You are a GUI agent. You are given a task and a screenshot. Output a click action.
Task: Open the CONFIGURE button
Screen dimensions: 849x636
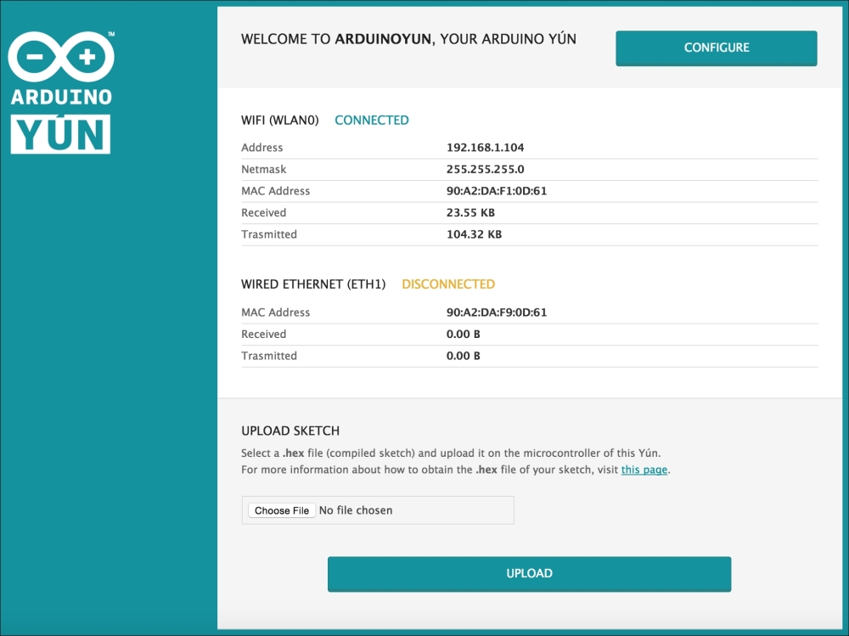click(716, 48)
